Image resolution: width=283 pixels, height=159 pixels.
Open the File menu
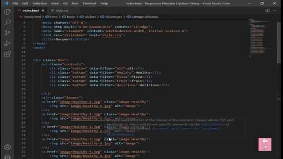pyautogui.click(x=15, y=4)
